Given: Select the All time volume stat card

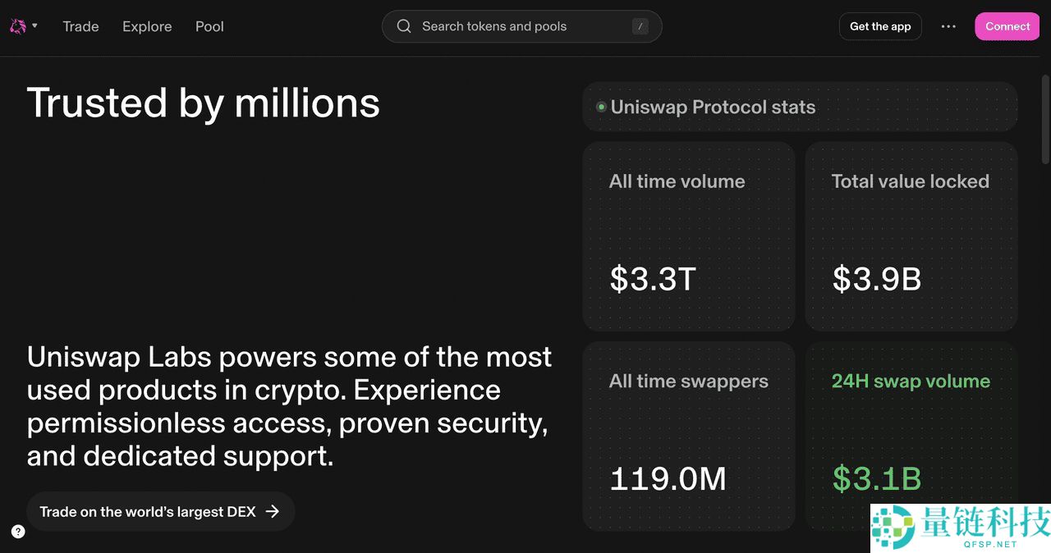Looking at the screenshot, I should click(x=688, y=236).
